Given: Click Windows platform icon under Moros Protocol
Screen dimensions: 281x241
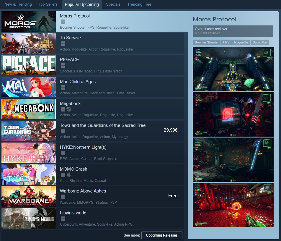Looking at the screenshot, I should click(x=63, y=22).
